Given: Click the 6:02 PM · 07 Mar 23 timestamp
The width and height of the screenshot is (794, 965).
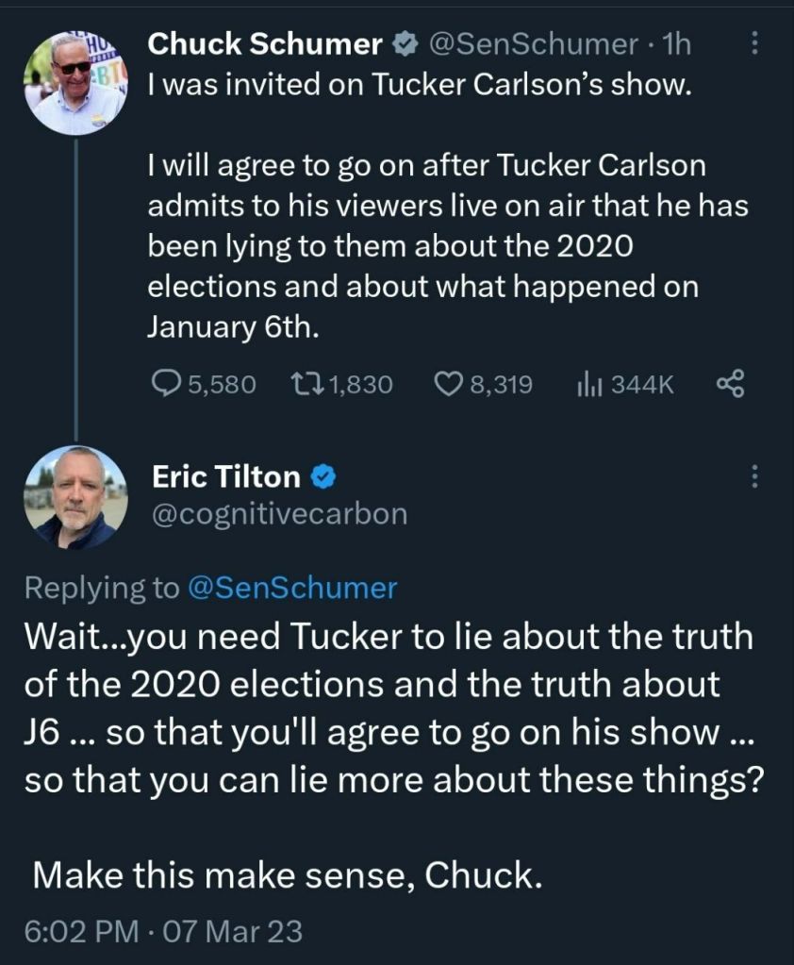Looking at the screenshot, I should point(162,932).
